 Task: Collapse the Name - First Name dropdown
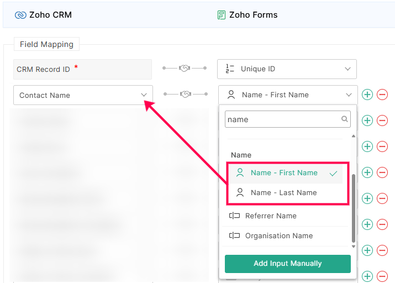tap(349, 95)
